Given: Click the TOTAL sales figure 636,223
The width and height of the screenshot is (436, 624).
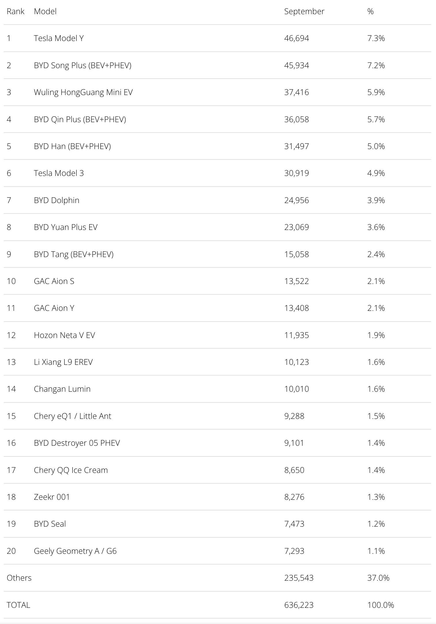Looking at the screenshot, I should (x=299, y=605).
